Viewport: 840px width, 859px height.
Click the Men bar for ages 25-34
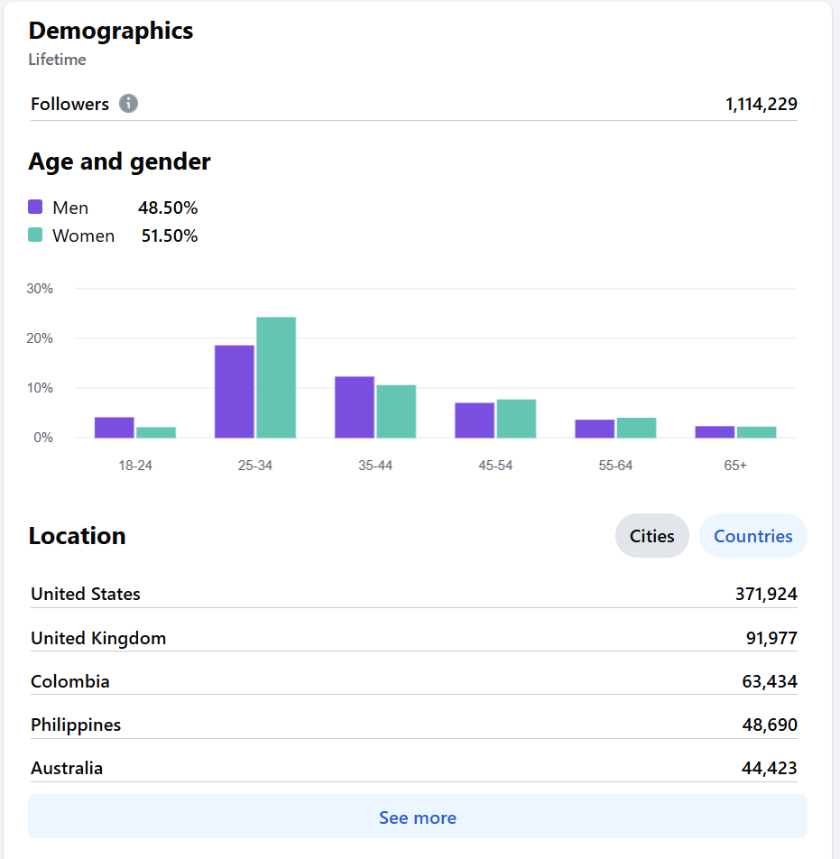tap(235, 392)
